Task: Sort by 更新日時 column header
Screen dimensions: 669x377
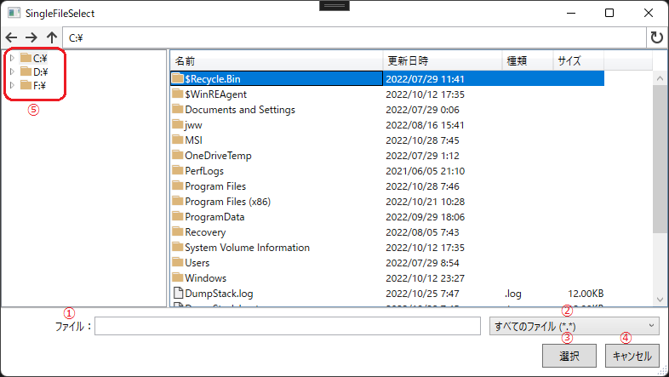Action: (443, 61)
